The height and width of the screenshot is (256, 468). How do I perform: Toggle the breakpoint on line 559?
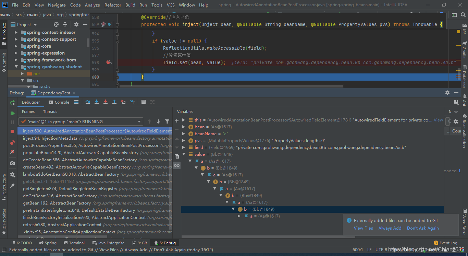click(103, 24)
